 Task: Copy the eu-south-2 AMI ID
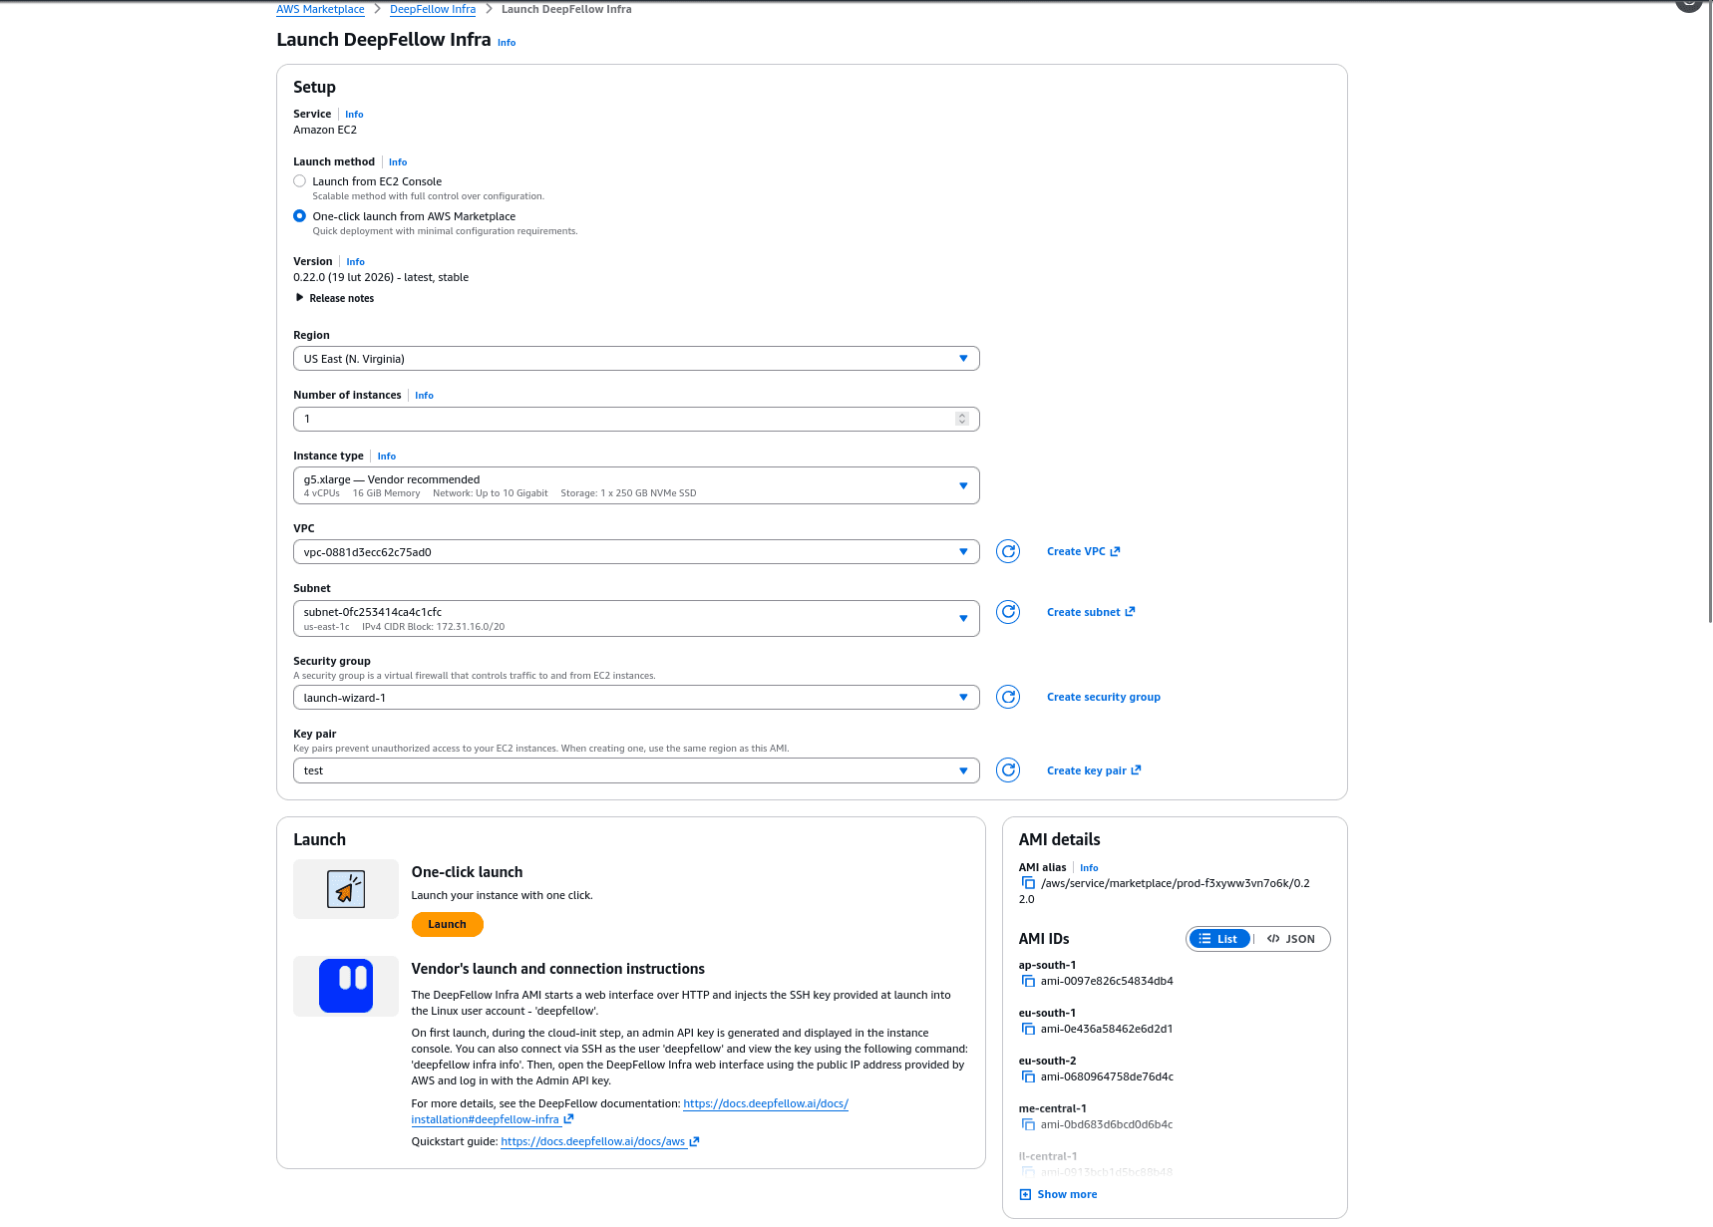coord(1027,1076)
